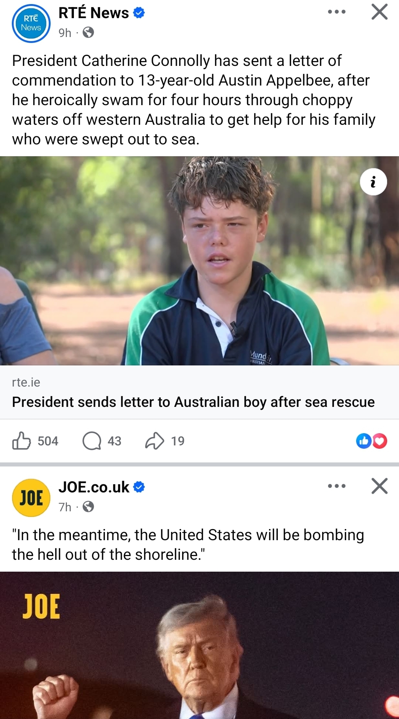View public audience globe on RTÉ post
Image resolution: width=399 pixels, height=719 pixels.
point(88,33)
